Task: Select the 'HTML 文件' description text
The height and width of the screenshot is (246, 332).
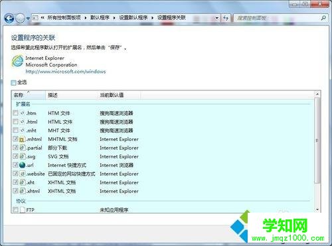Action: (60, 122)
